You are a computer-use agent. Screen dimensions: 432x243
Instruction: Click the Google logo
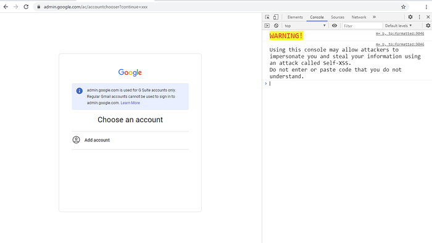tap(130, 72)
